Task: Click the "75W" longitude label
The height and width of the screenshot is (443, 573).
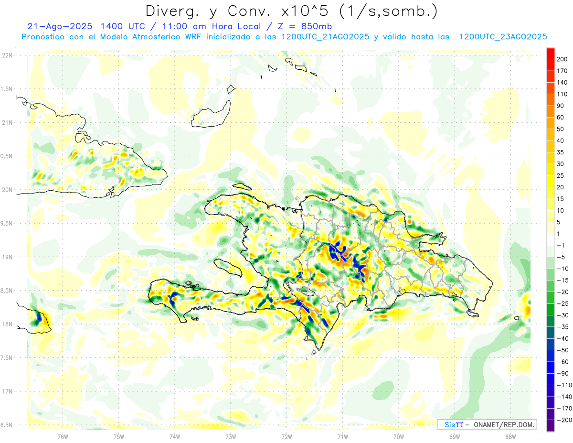Action: (x=118, y=436)
